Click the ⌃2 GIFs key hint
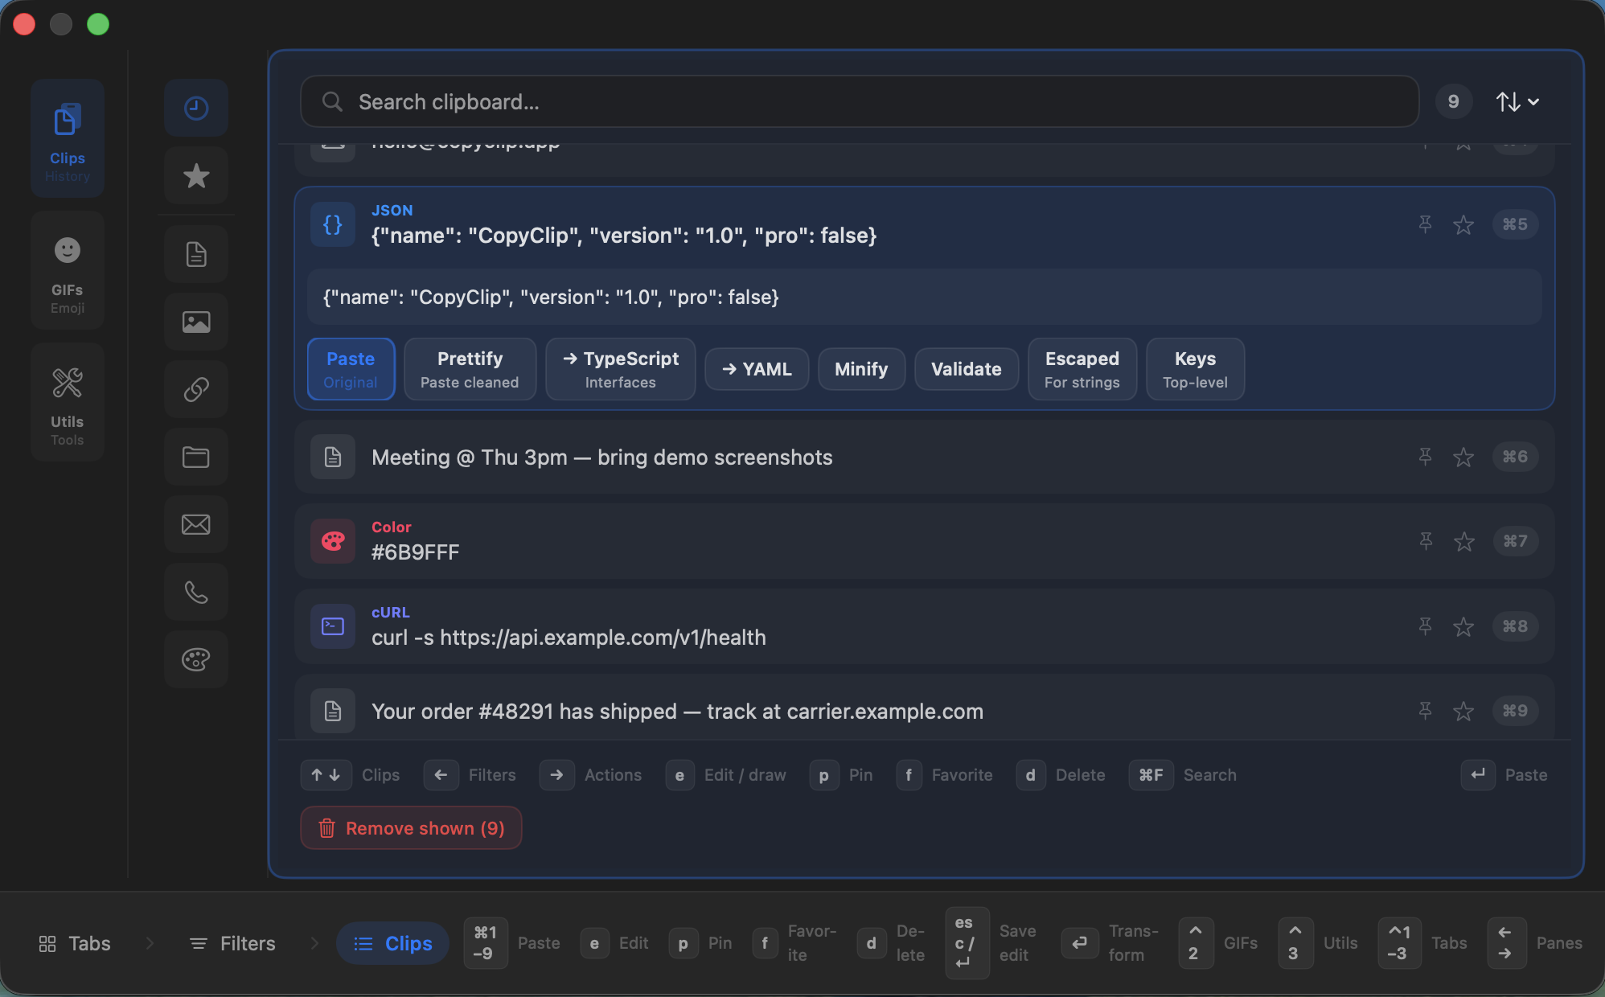Screen dimensions: 1605x997 (x=1218, y=943)
